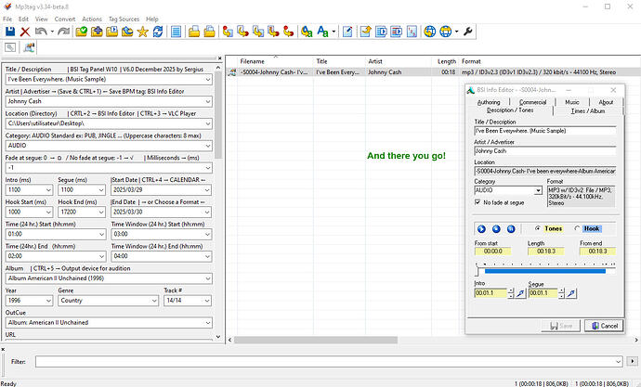Click the Cancel button in BSI Info Editor
Viewport: 641px width, 387px height.
click(x=604, y=326)
